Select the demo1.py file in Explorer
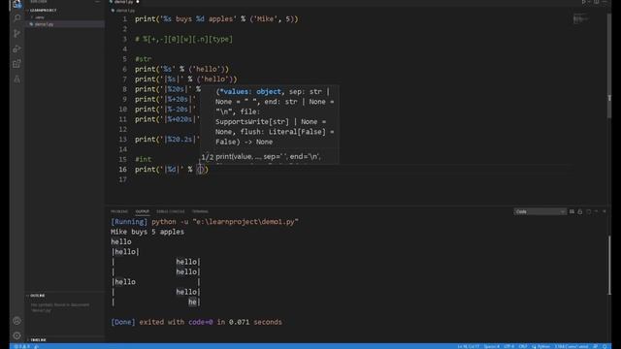Image resolution: width=621 pixels, height=349 pixels. pos(65,24)
